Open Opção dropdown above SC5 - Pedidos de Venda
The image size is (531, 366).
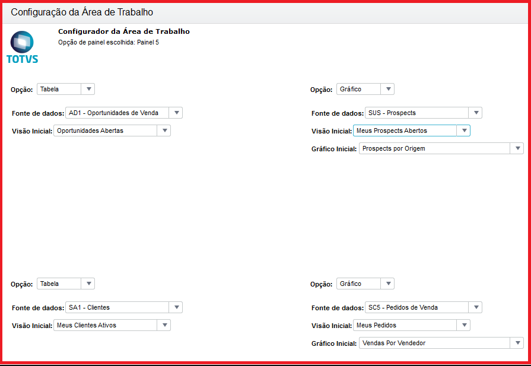click(365, 284)
